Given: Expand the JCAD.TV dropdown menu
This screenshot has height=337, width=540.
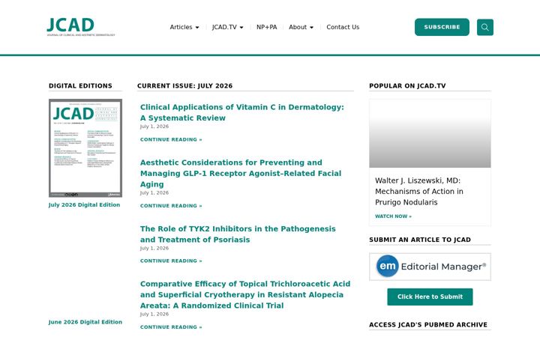Looking at the screenshot, I should (228, 27).
